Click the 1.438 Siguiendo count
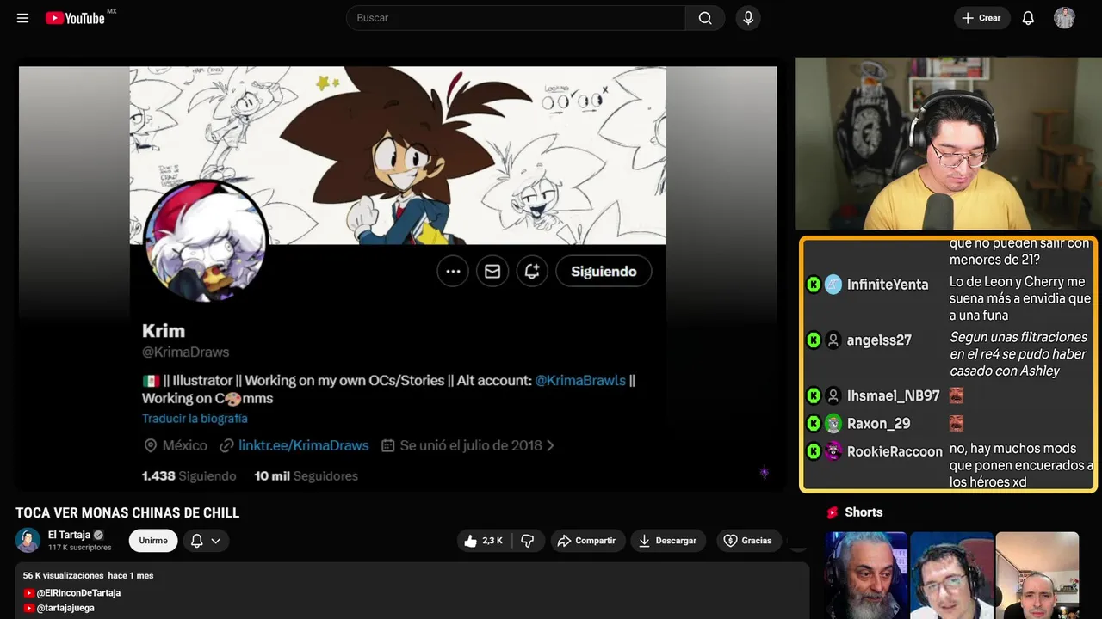 coord(189,475)
